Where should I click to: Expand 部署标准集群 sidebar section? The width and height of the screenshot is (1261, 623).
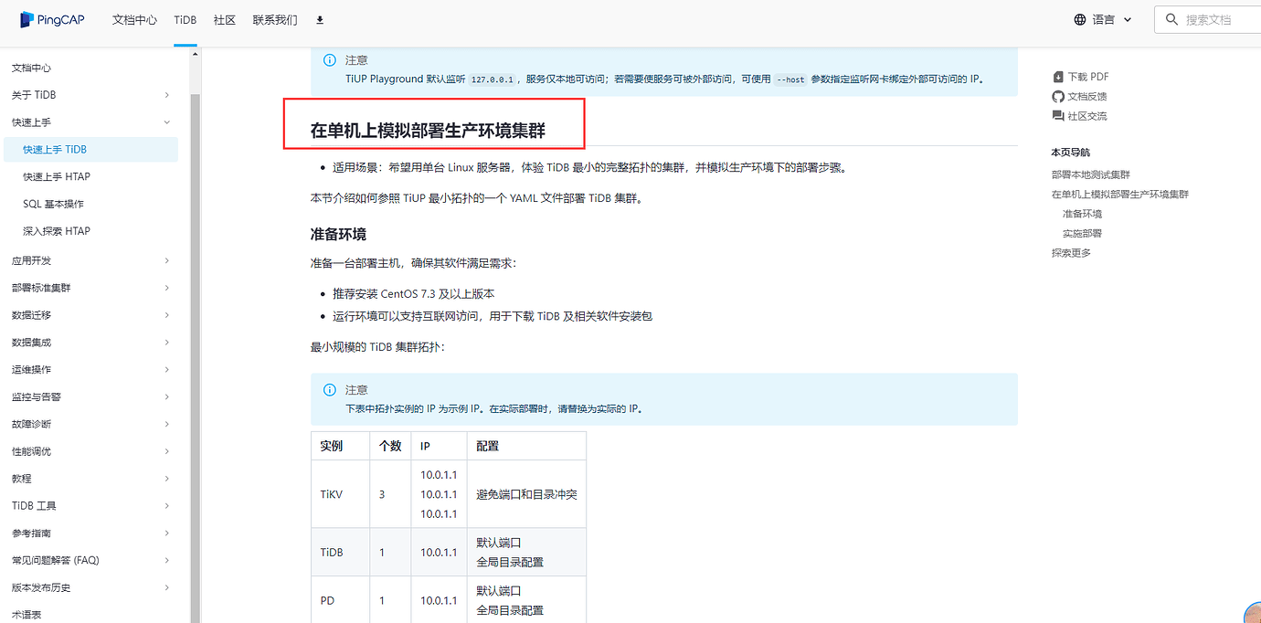point(166,288)
